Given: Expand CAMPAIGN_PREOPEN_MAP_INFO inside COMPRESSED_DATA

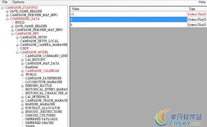Looking at the screenshot, I should (x=12, y=30).
